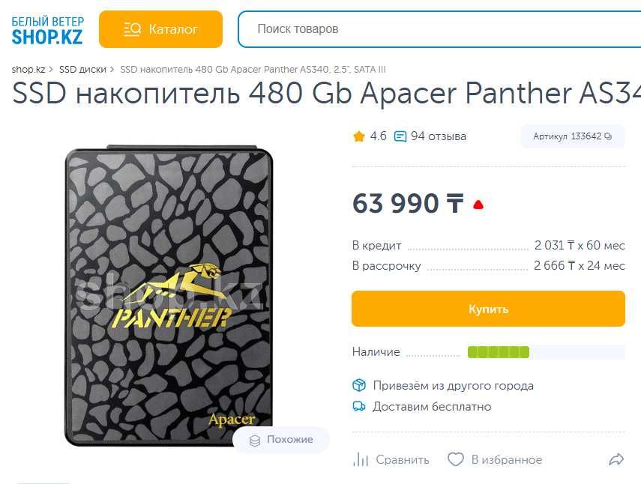This screenshot has width=641, height=484.
Task: Toggle the В избранное heart favorite
Action: pyautogui.click(x=495, y=459)
